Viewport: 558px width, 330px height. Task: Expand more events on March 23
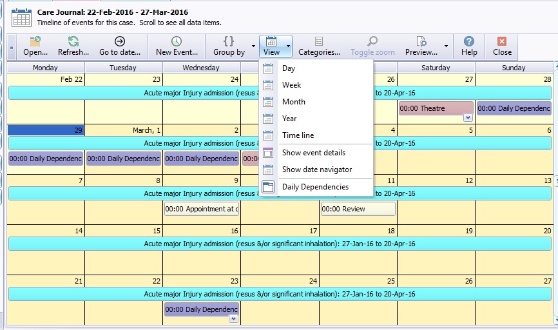[x=233, y=318]
